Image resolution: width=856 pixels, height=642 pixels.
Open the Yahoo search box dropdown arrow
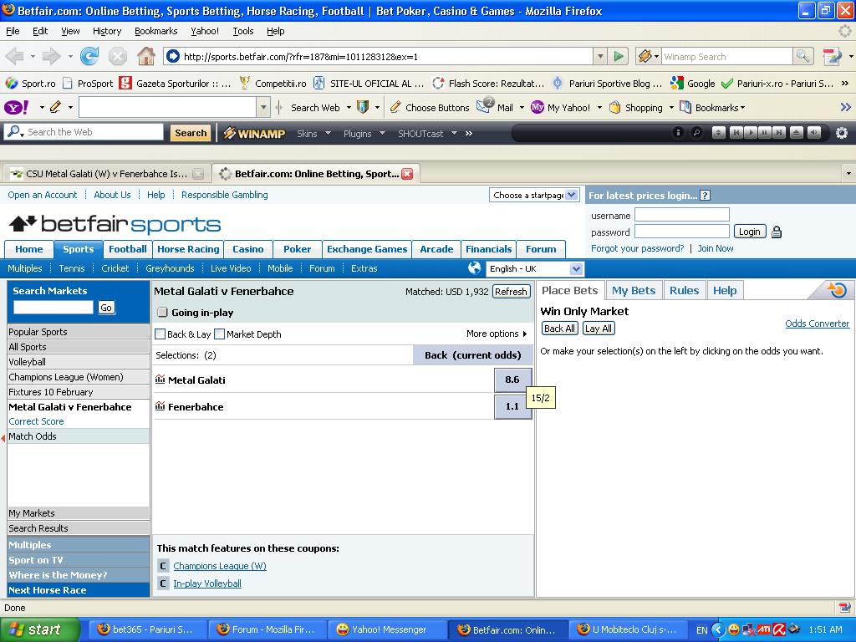tap(263, 108)
